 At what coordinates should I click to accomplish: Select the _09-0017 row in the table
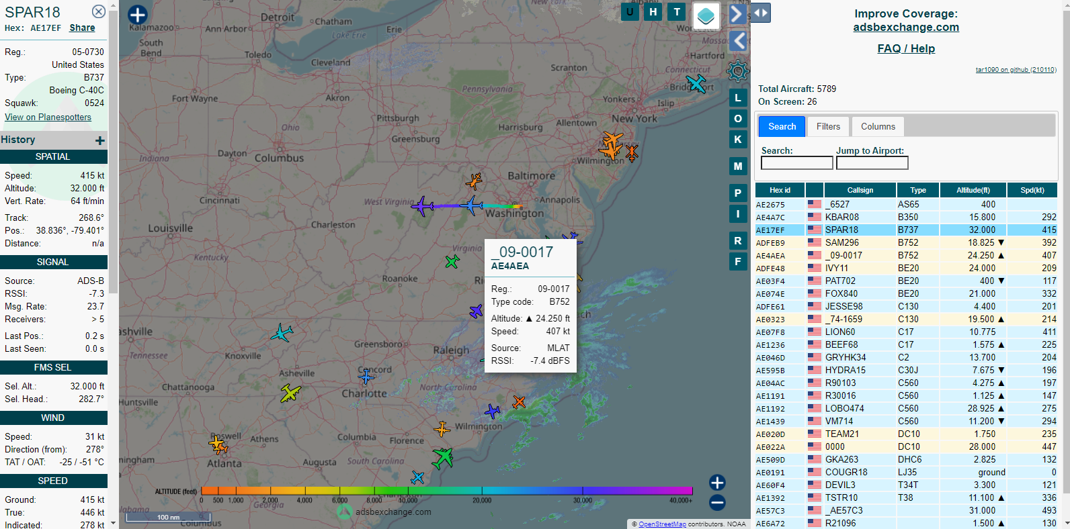[x=906, y=256]
